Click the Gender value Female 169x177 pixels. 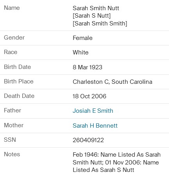(x=83, y=38)
